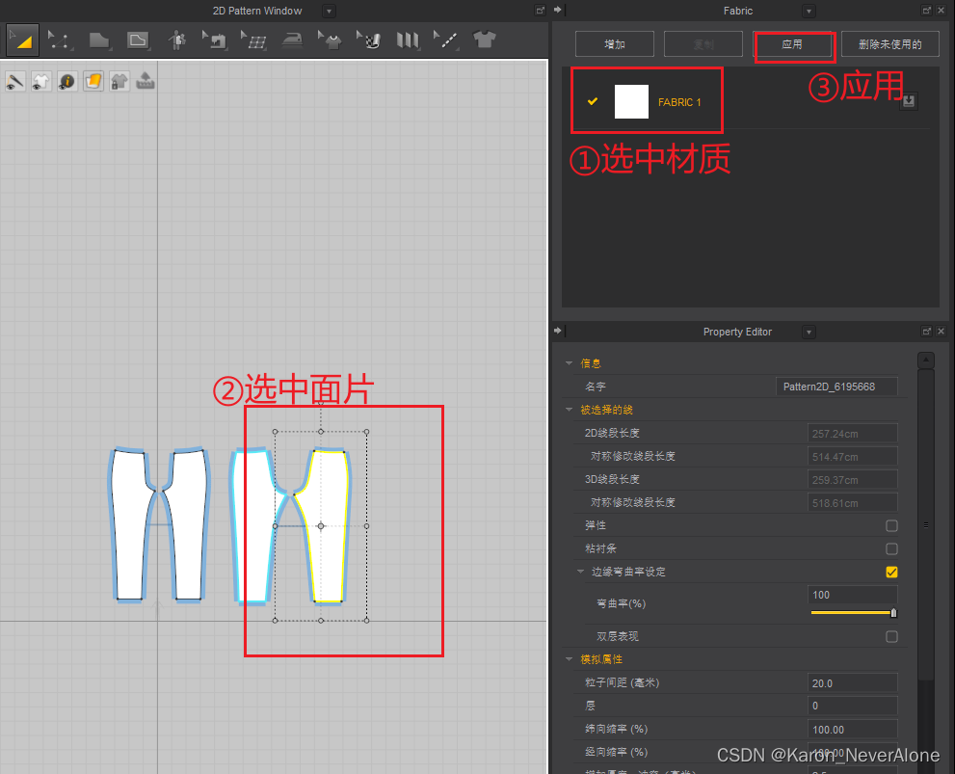Select the Transform Pattern arrow tool

[22, 40]
